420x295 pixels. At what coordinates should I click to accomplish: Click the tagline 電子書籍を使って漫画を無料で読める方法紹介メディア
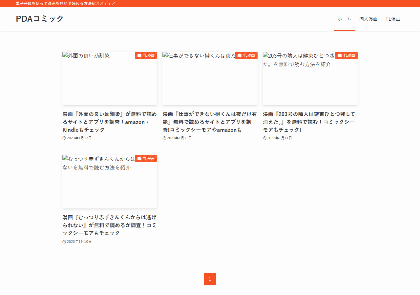(66, 4)
